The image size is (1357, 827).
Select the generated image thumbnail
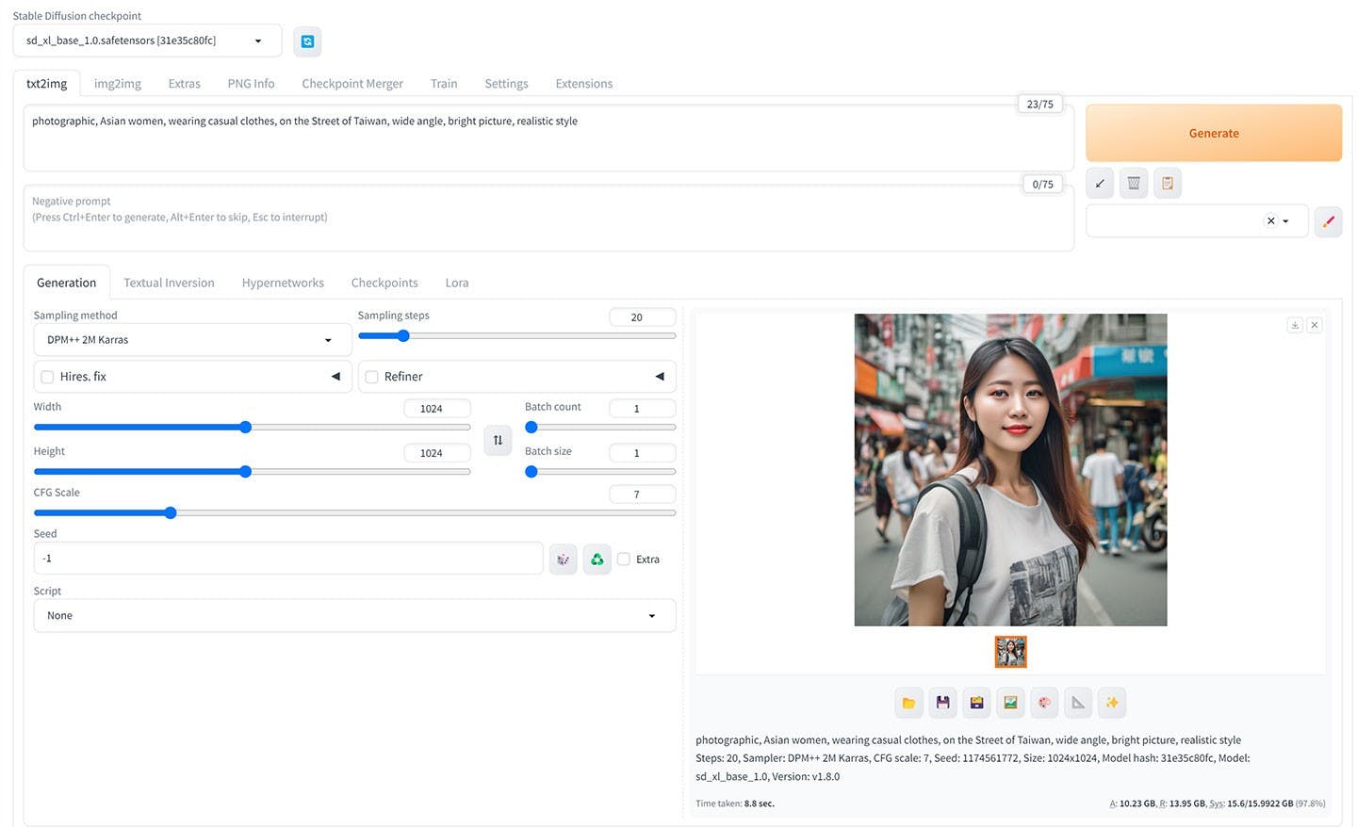(1010, 651)
